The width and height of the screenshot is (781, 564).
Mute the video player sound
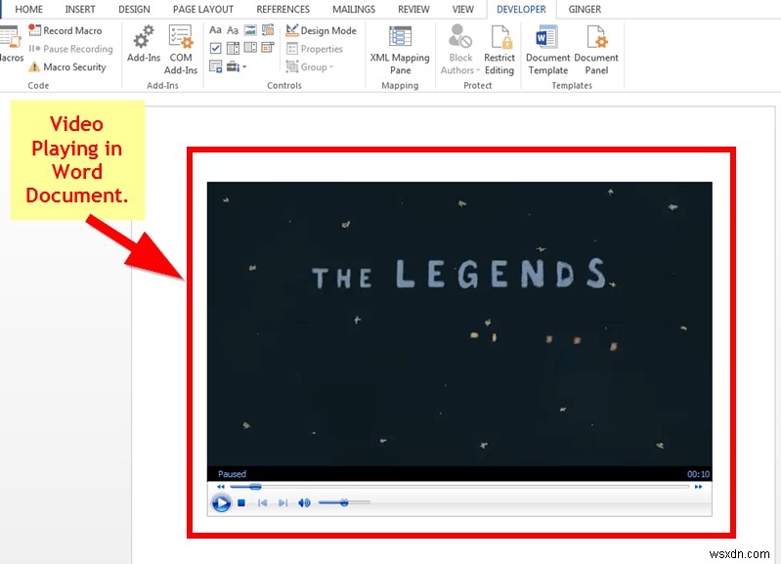click(x=304, y=503)
